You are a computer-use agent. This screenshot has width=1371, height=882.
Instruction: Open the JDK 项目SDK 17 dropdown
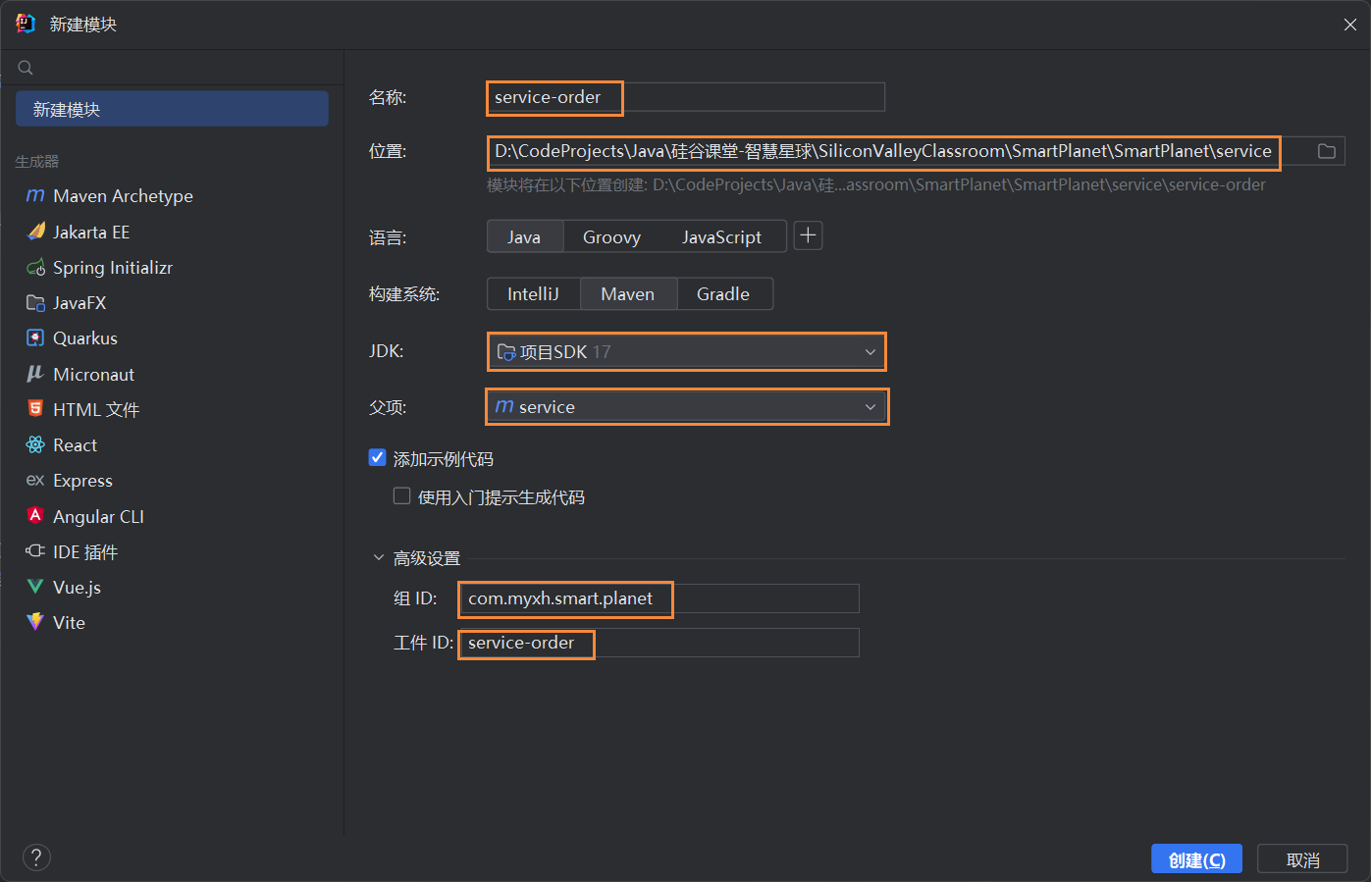(x=687, y=351)
